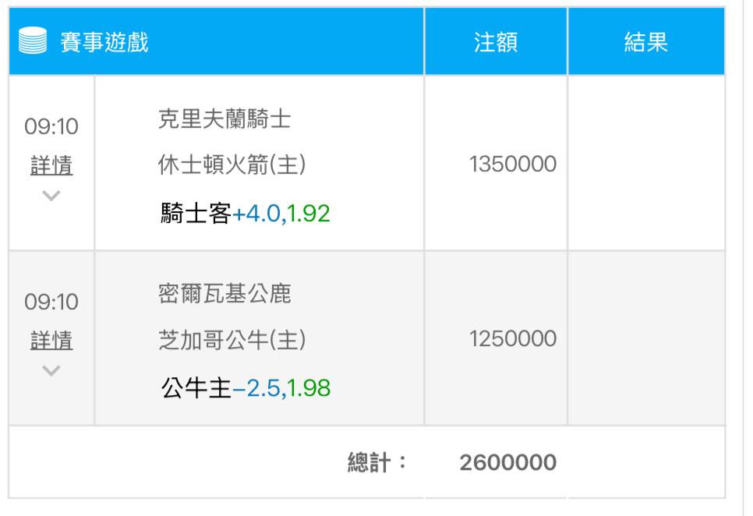Click the 2600000 total amount
Screen dimensions: 753x516
point(507,462)
